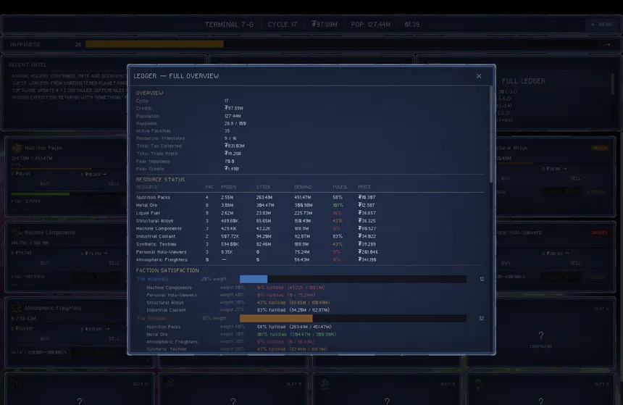The image size is (623, 405).
Task: Select the Structural Alloys row in Resource Status
Action: [x=310, y=221]
